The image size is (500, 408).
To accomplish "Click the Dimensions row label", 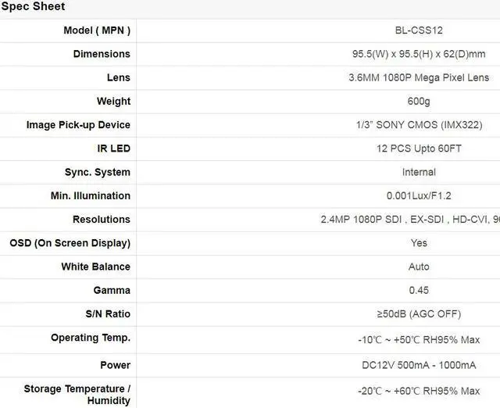I will click(102, 54).
